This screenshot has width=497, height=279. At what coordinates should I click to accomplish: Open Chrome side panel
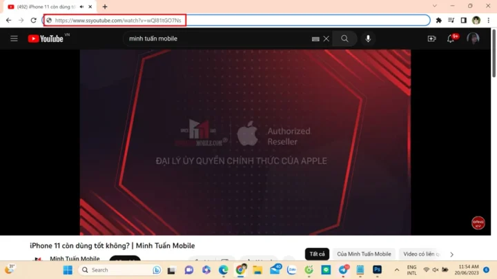[463, 20]
